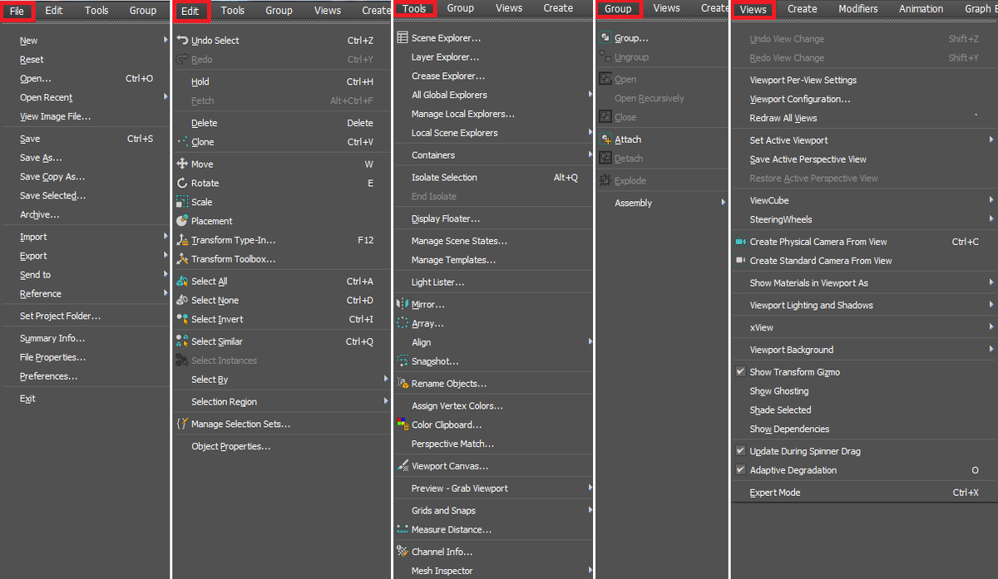
Task: Expand the Assembly submenu
Action: click(724, 203)
